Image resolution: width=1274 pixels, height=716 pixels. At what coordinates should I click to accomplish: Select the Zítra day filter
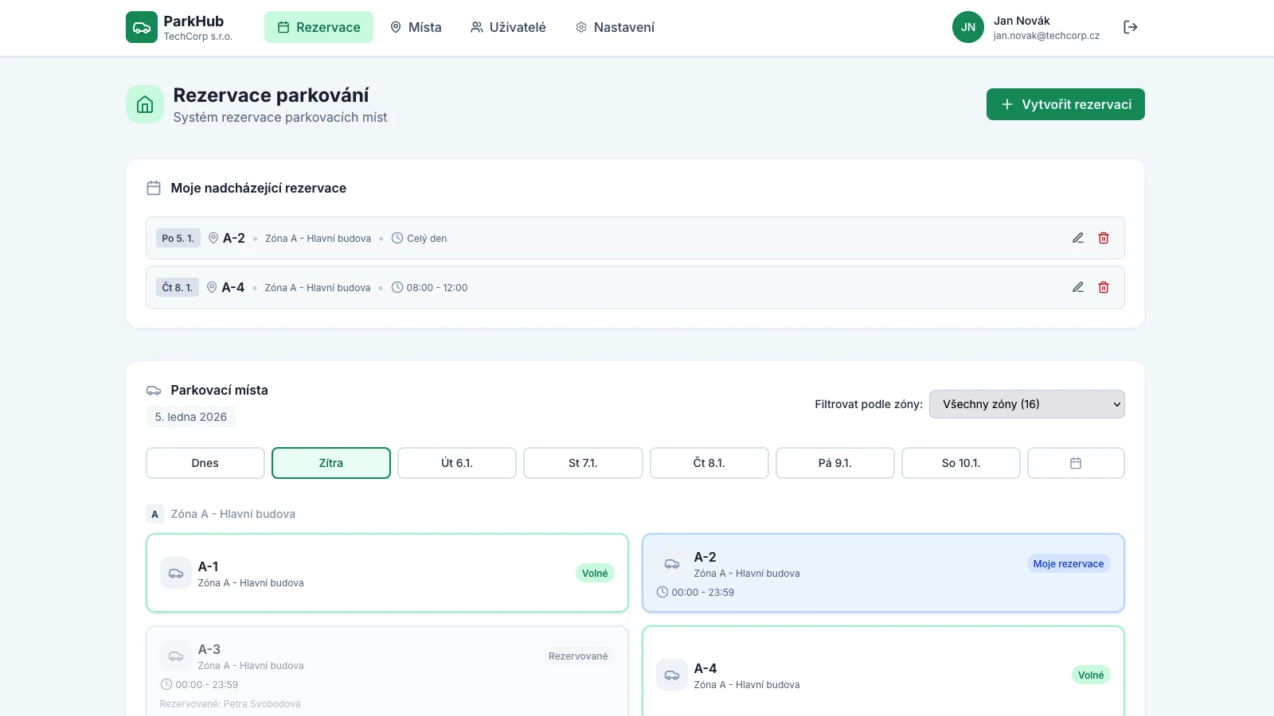[x=330, y=463]
